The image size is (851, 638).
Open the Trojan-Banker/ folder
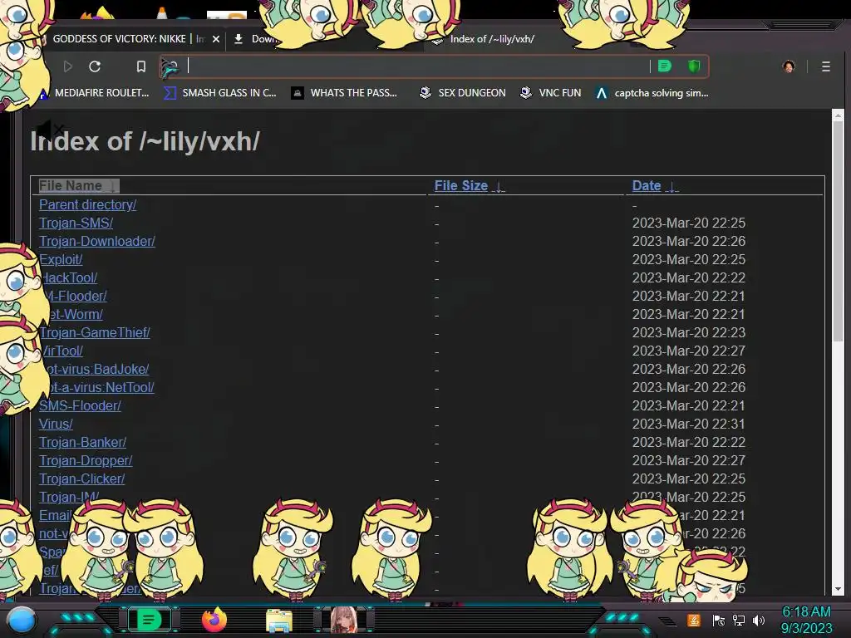point(82,442)
